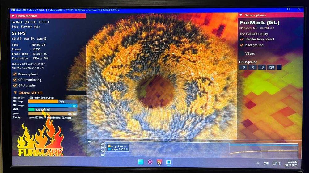Click the Frames 12053 line

26,49
